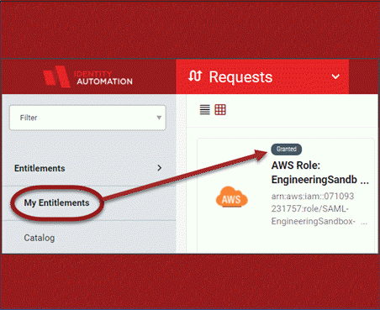Focus the Filter input field
Screen dimensions: 380x310
tap(87, 118)
